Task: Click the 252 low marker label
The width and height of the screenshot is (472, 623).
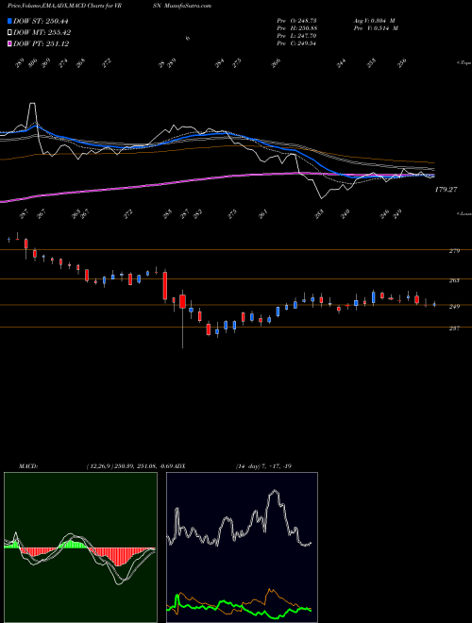Action: (x=197, y=213)
